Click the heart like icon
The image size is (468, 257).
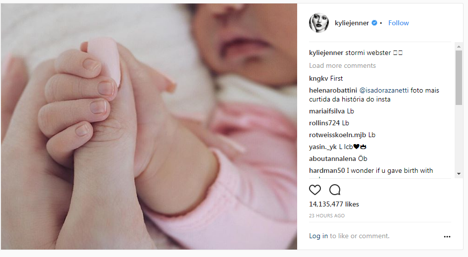point(315,190)
